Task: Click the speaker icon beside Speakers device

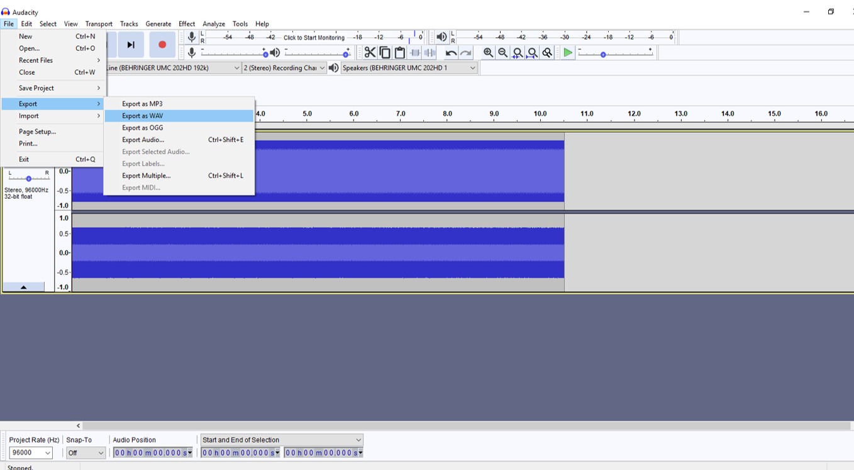Action: [334, 68]
